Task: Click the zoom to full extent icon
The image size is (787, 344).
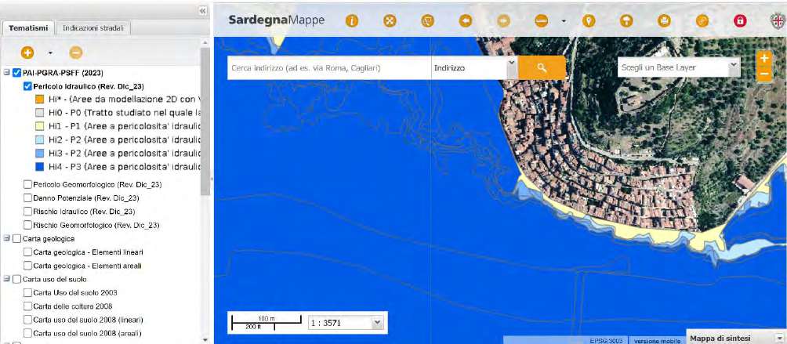Action: [390, 21]
